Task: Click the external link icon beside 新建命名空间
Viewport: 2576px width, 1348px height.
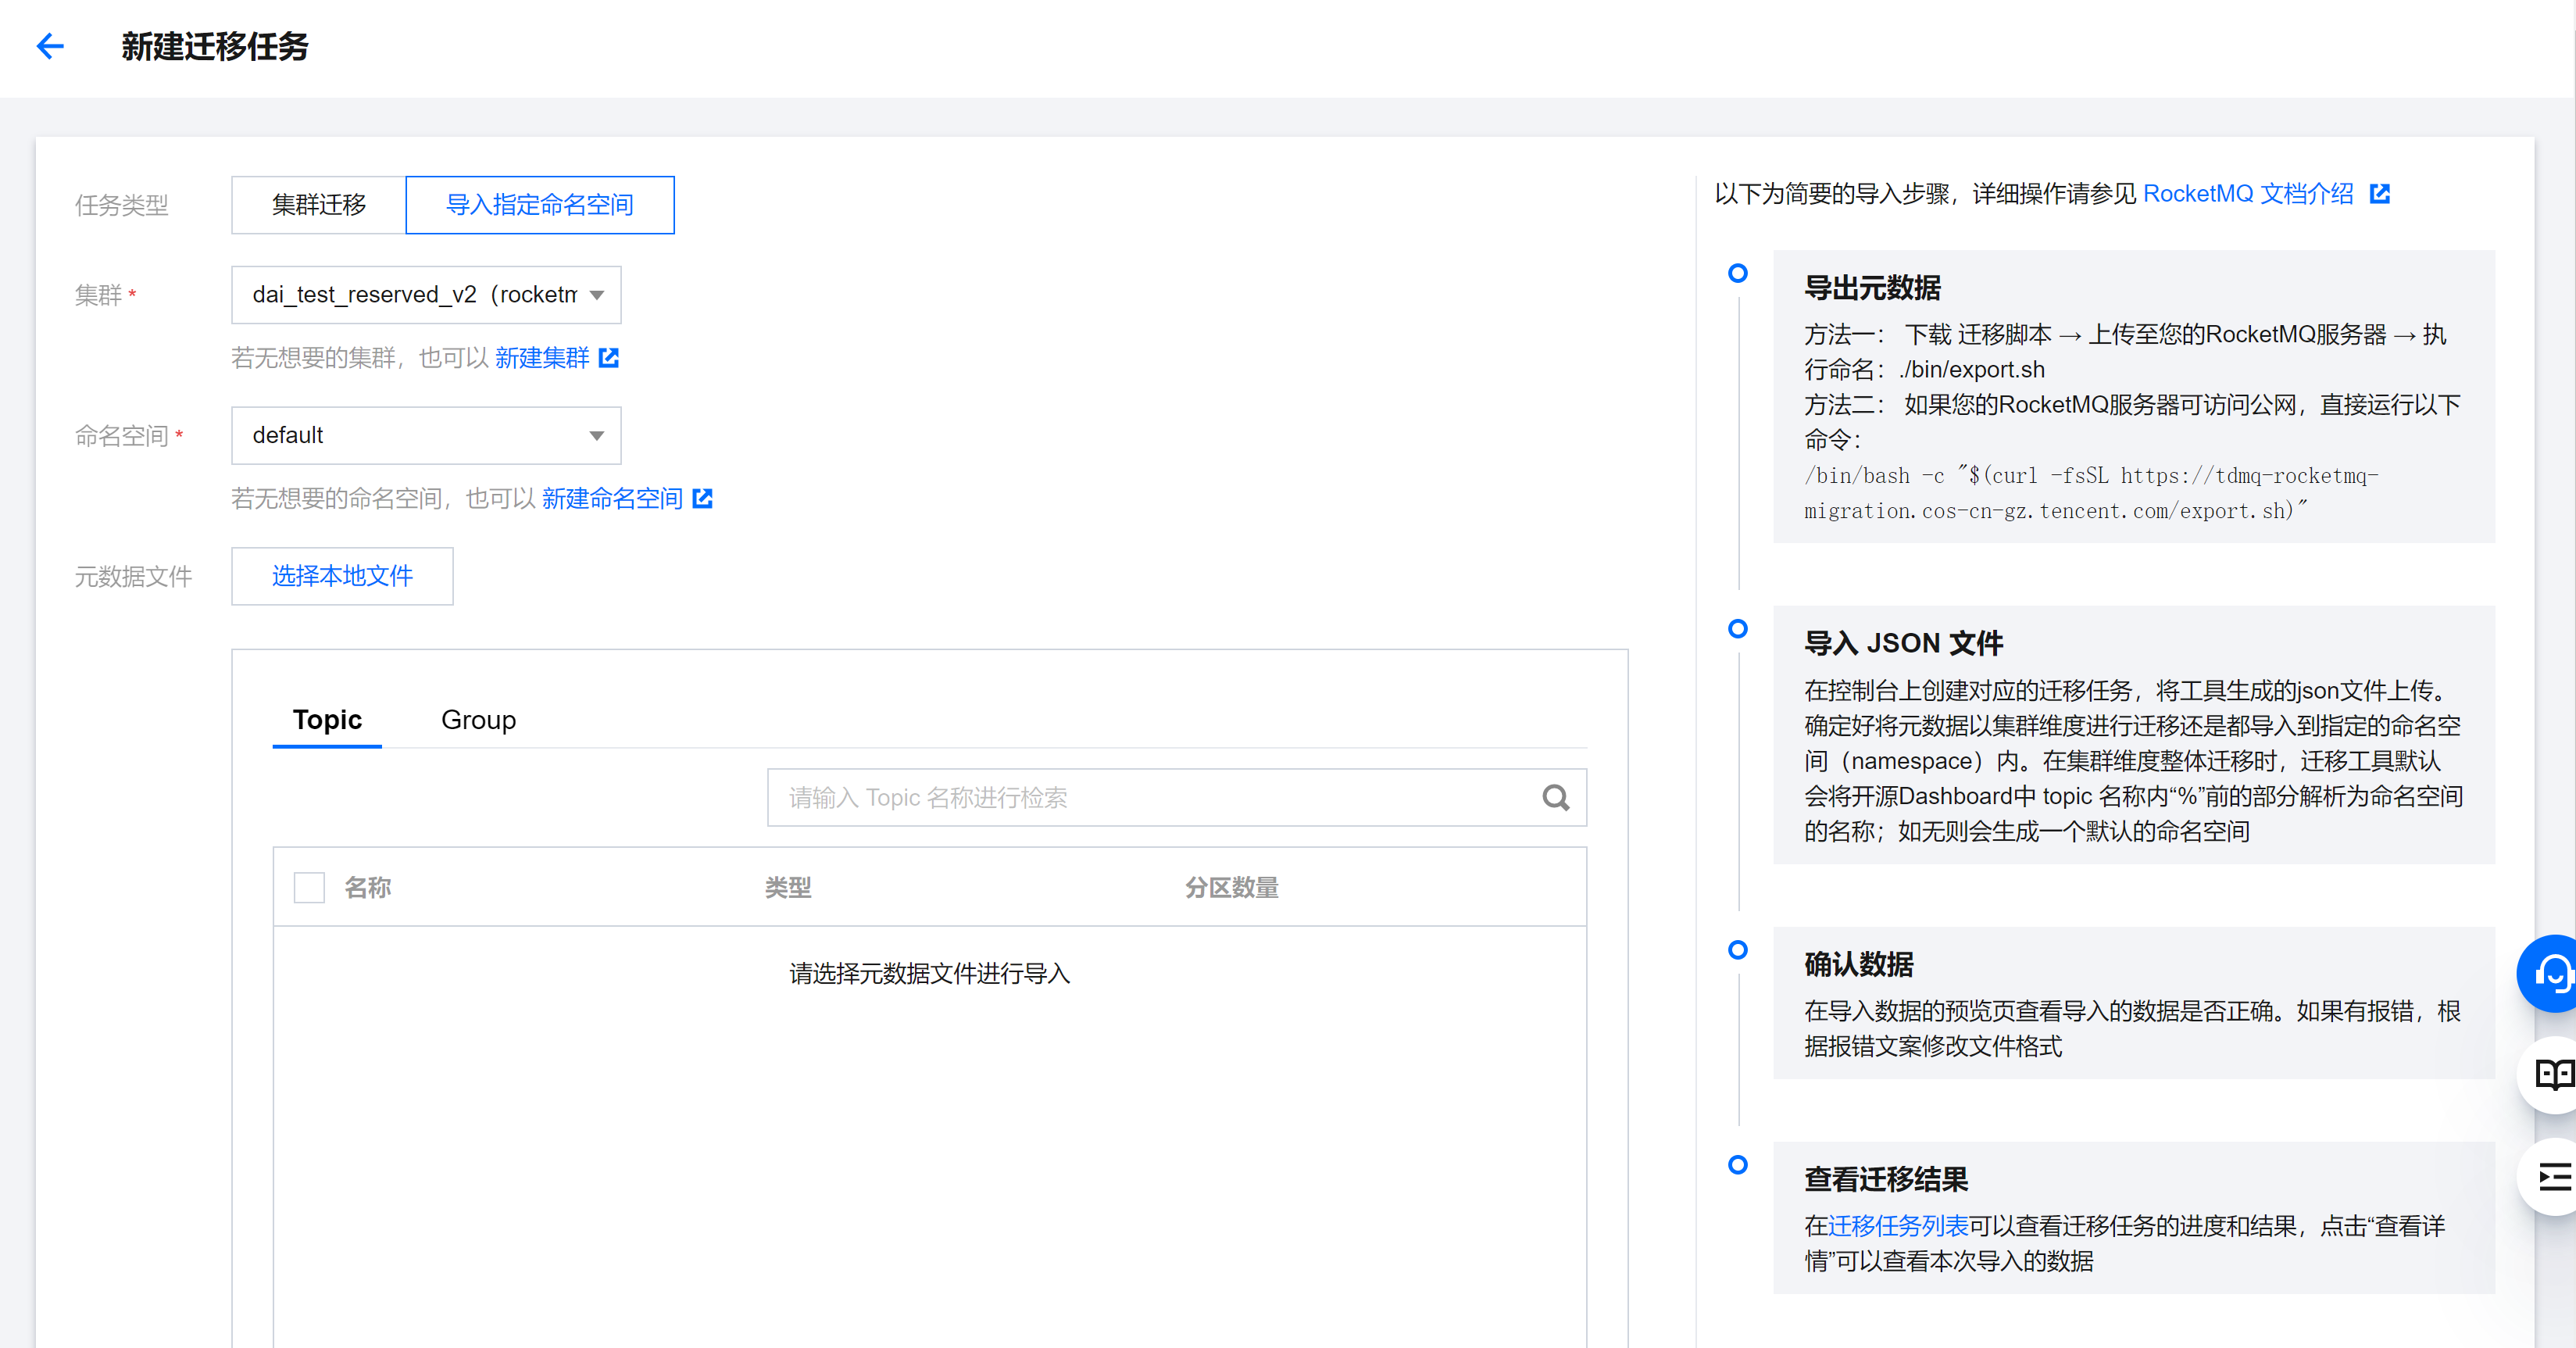Action: [x=703, y=498]
